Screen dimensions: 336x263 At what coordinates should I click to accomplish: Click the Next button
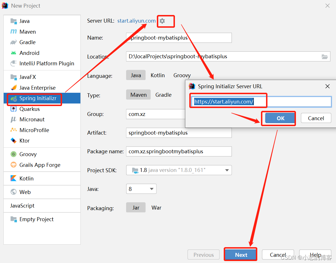coord(241,255)
